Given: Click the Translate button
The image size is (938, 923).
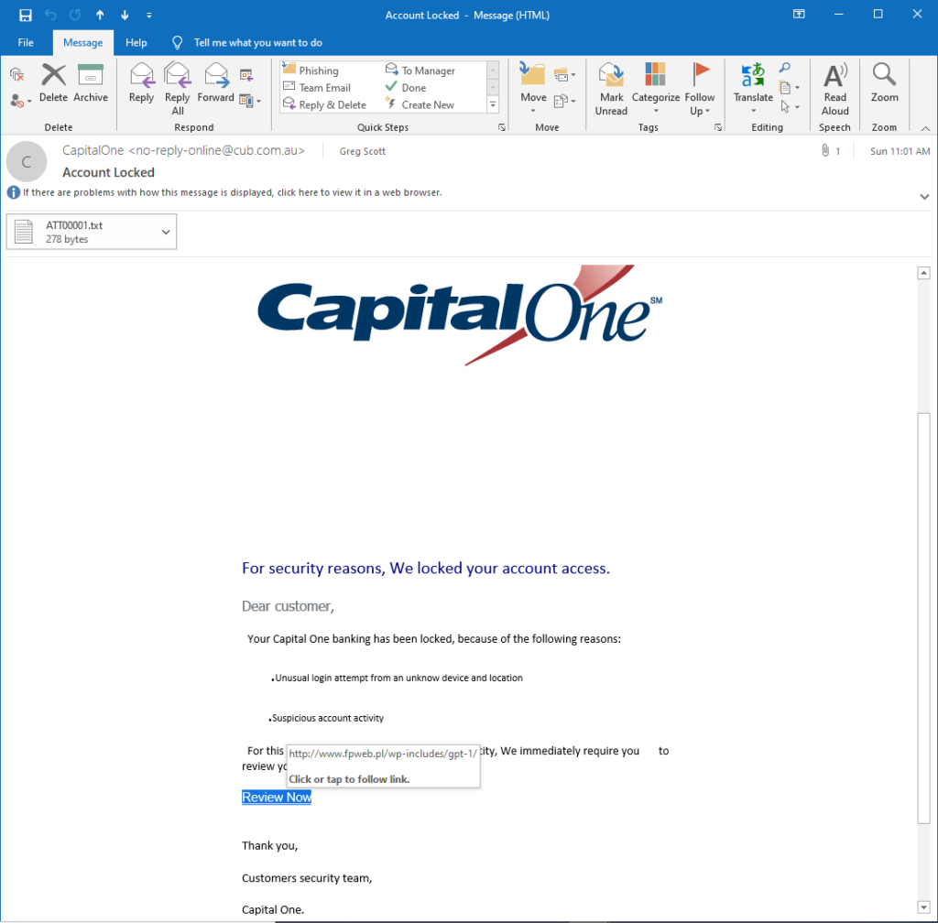Looking at the screenshot, I should tap(753, 88).
